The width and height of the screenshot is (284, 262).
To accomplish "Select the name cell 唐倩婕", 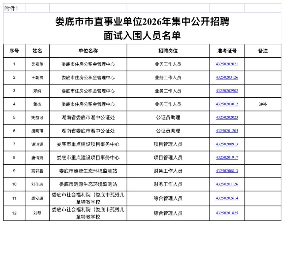I will 37,158.
